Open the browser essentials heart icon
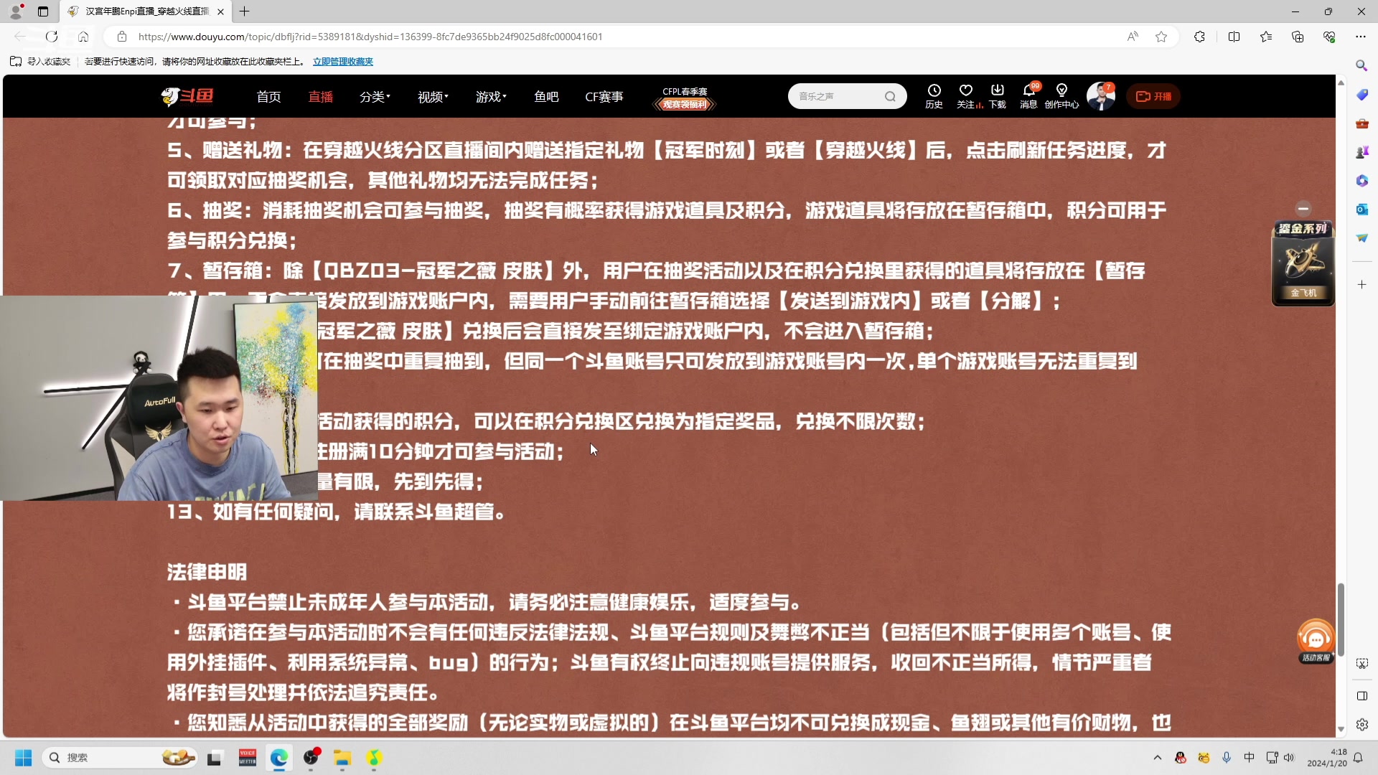The image size is (1378, 775). coord(1329,37)
